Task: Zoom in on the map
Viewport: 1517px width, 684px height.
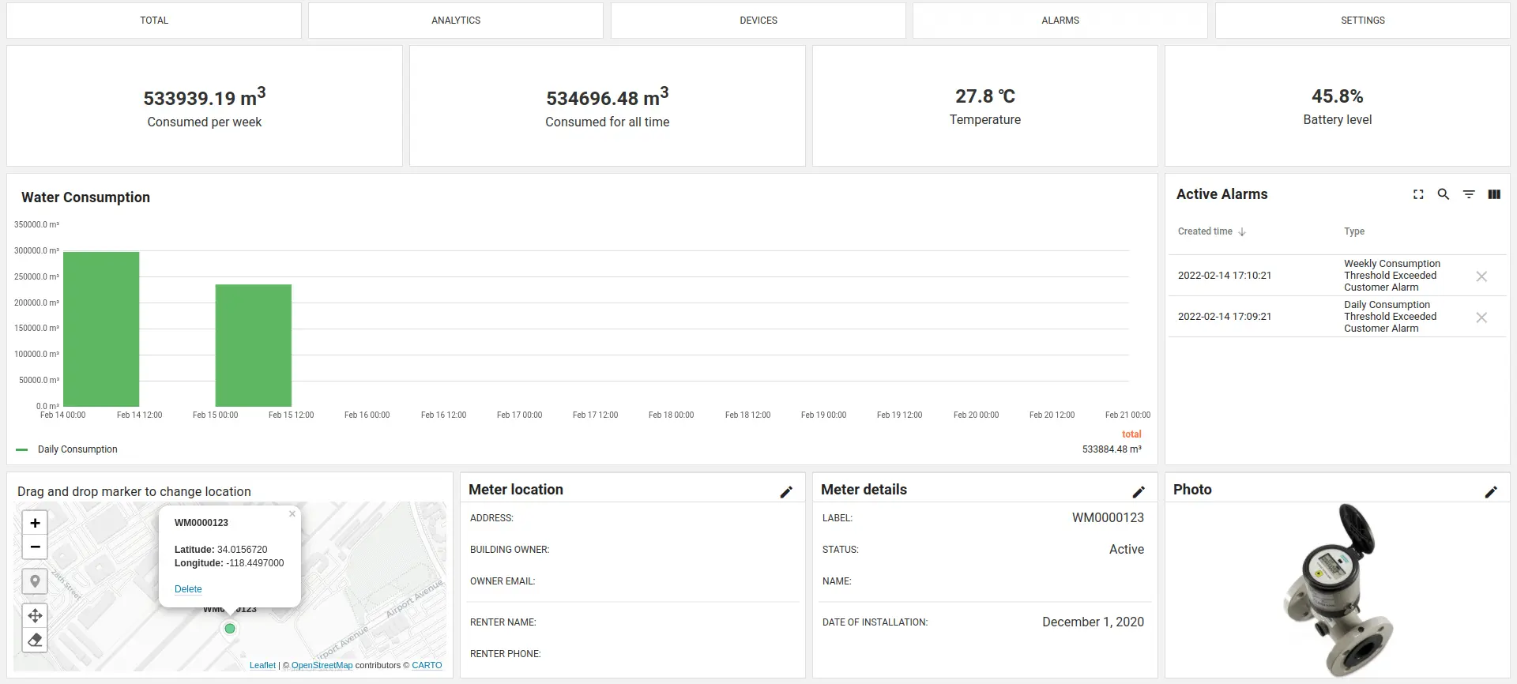Action: pyautogui.click(x=35, y=523)
